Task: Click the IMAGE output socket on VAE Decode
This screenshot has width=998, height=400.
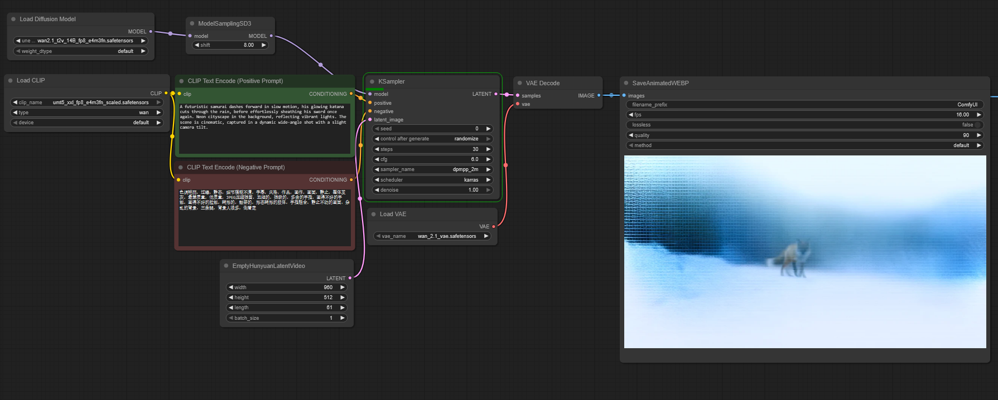Action: [599, 95]
